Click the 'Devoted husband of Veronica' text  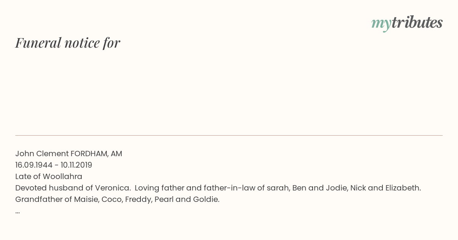point(73,188)
